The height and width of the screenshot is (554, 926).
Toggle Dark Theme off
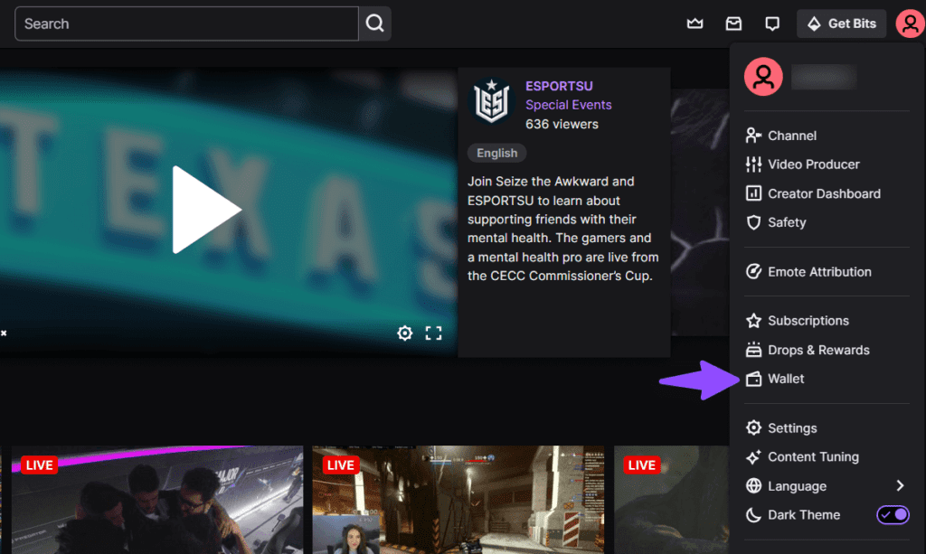(x=893, y=514)
